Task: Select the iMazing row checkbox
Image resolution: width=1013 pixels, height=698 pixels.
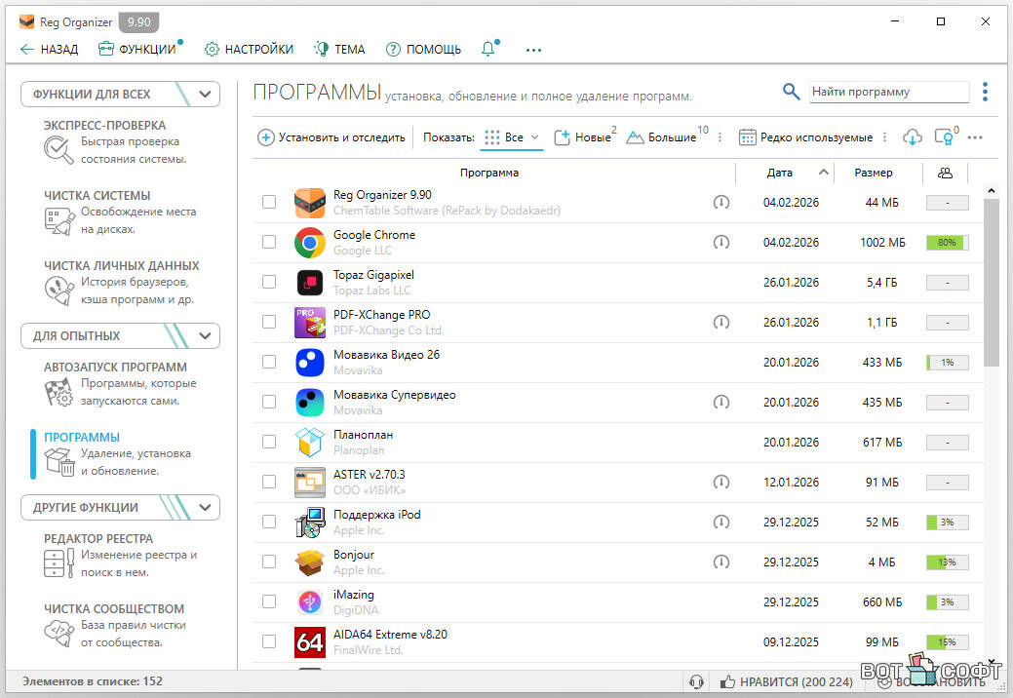Action: point(269,601)
